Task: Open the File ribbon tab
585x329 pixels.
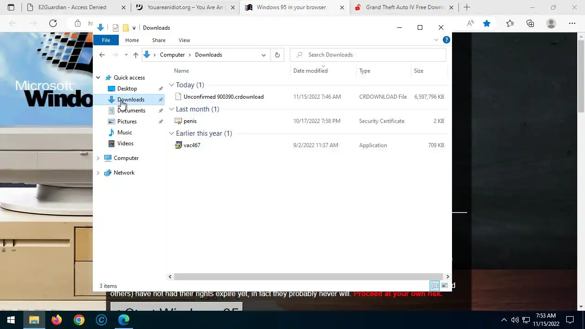Action: coord(106,40)
